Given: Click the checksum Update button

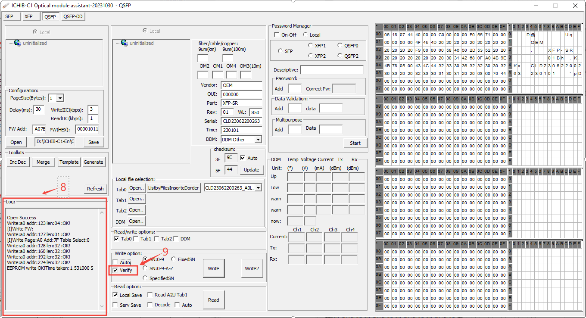Looking at the screenshot, I should (x=252, y=170).
